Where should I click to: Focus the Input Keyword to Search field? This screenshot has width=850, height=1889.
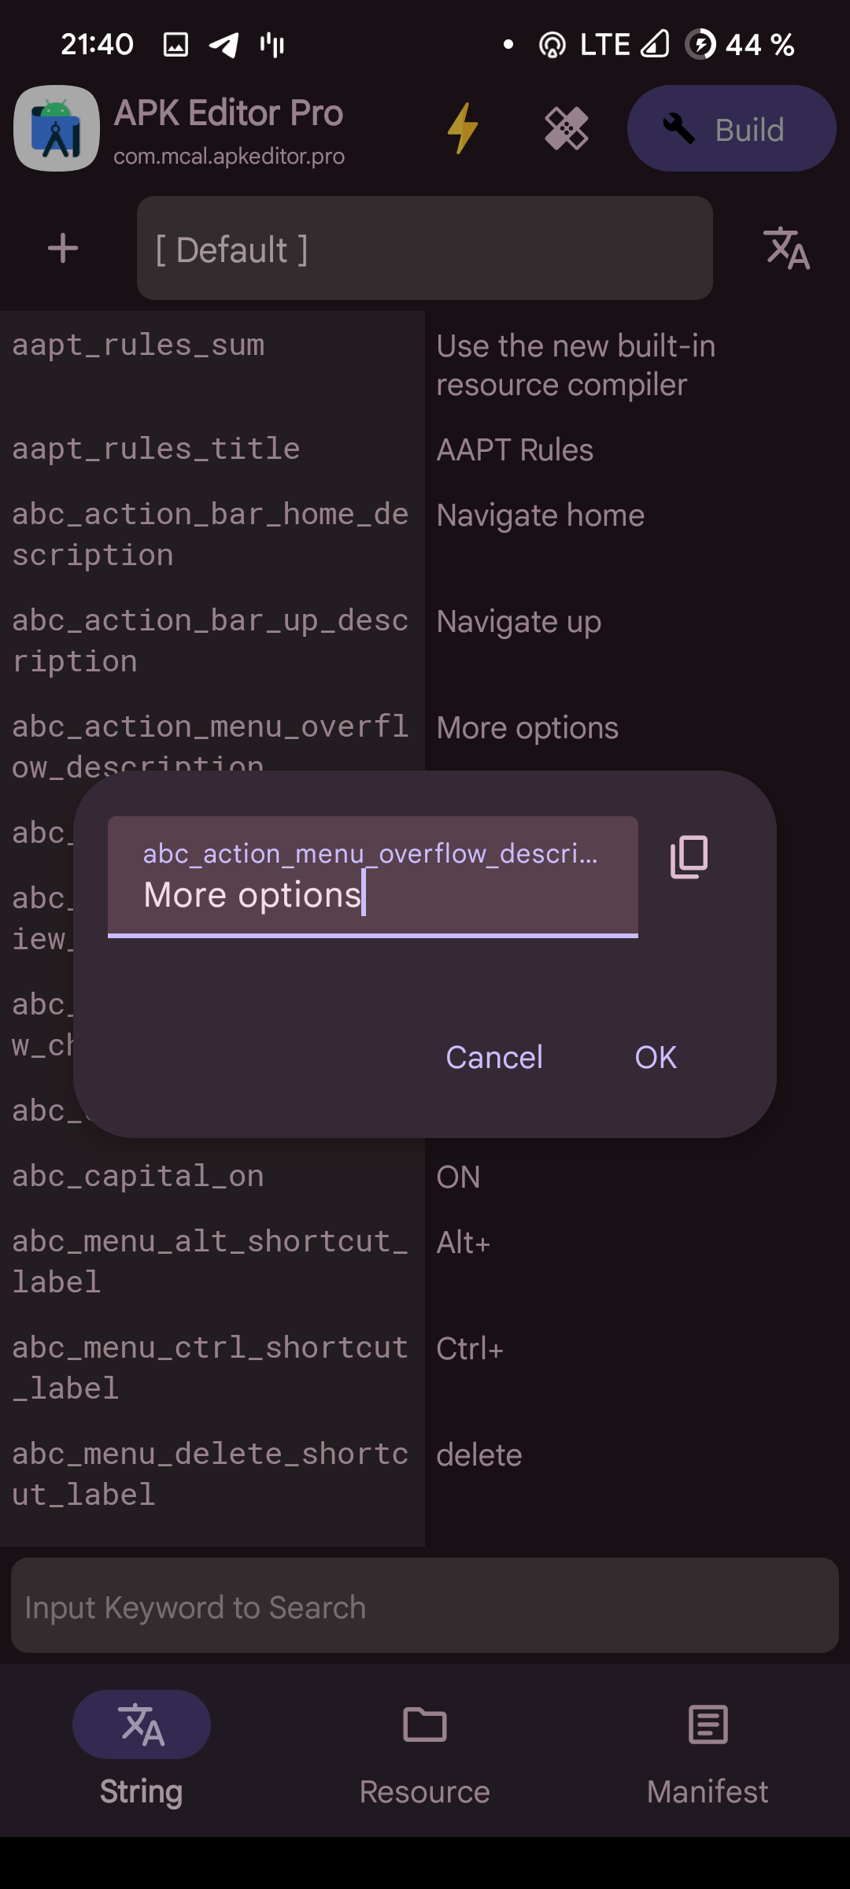coord(425,1606)
